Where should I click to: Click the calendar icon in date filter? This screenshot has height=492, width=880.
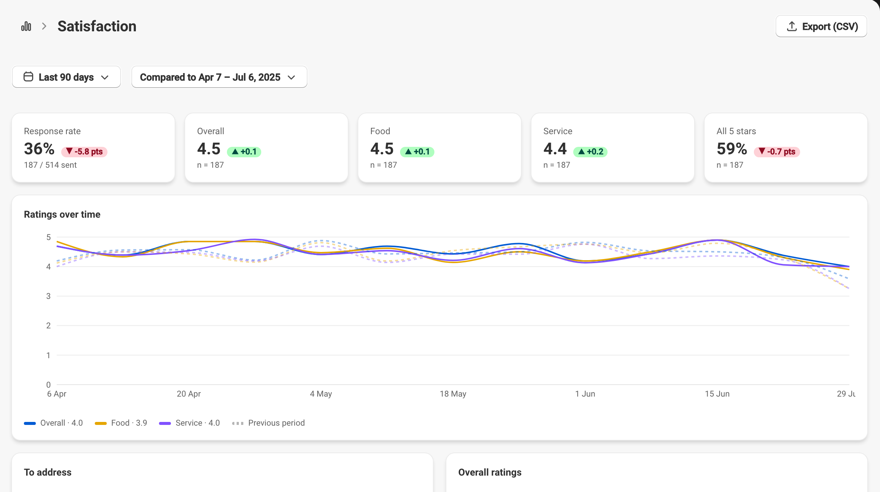pyautogui.click(x=28, y=77)
